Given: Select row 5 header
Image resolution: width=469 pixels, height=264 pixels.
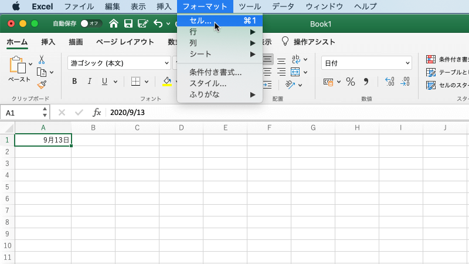Looking at the screenshot, I should (7, 187).
